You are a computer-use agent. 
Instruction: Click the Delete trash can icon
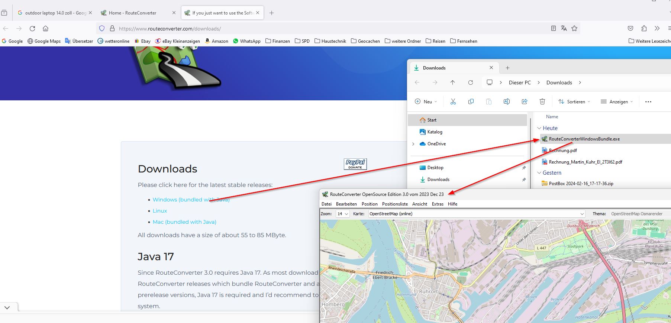pos(542,101)
